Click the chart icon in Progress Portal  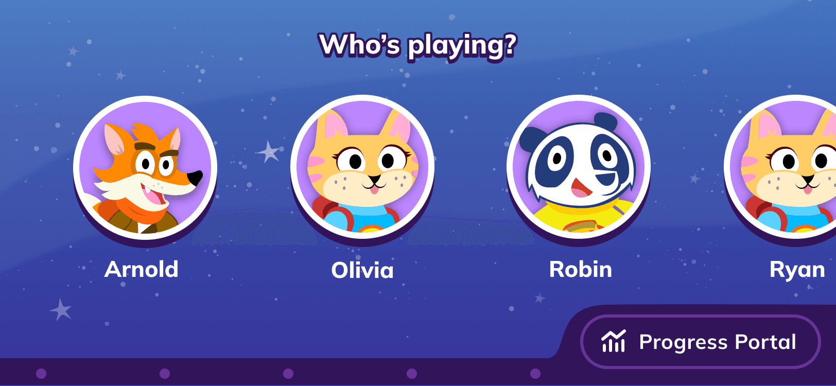(614, 341)
